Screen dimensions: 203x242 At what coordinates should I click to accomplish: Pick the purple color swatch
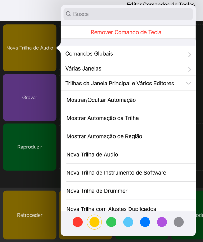click(x=162, y=222)
